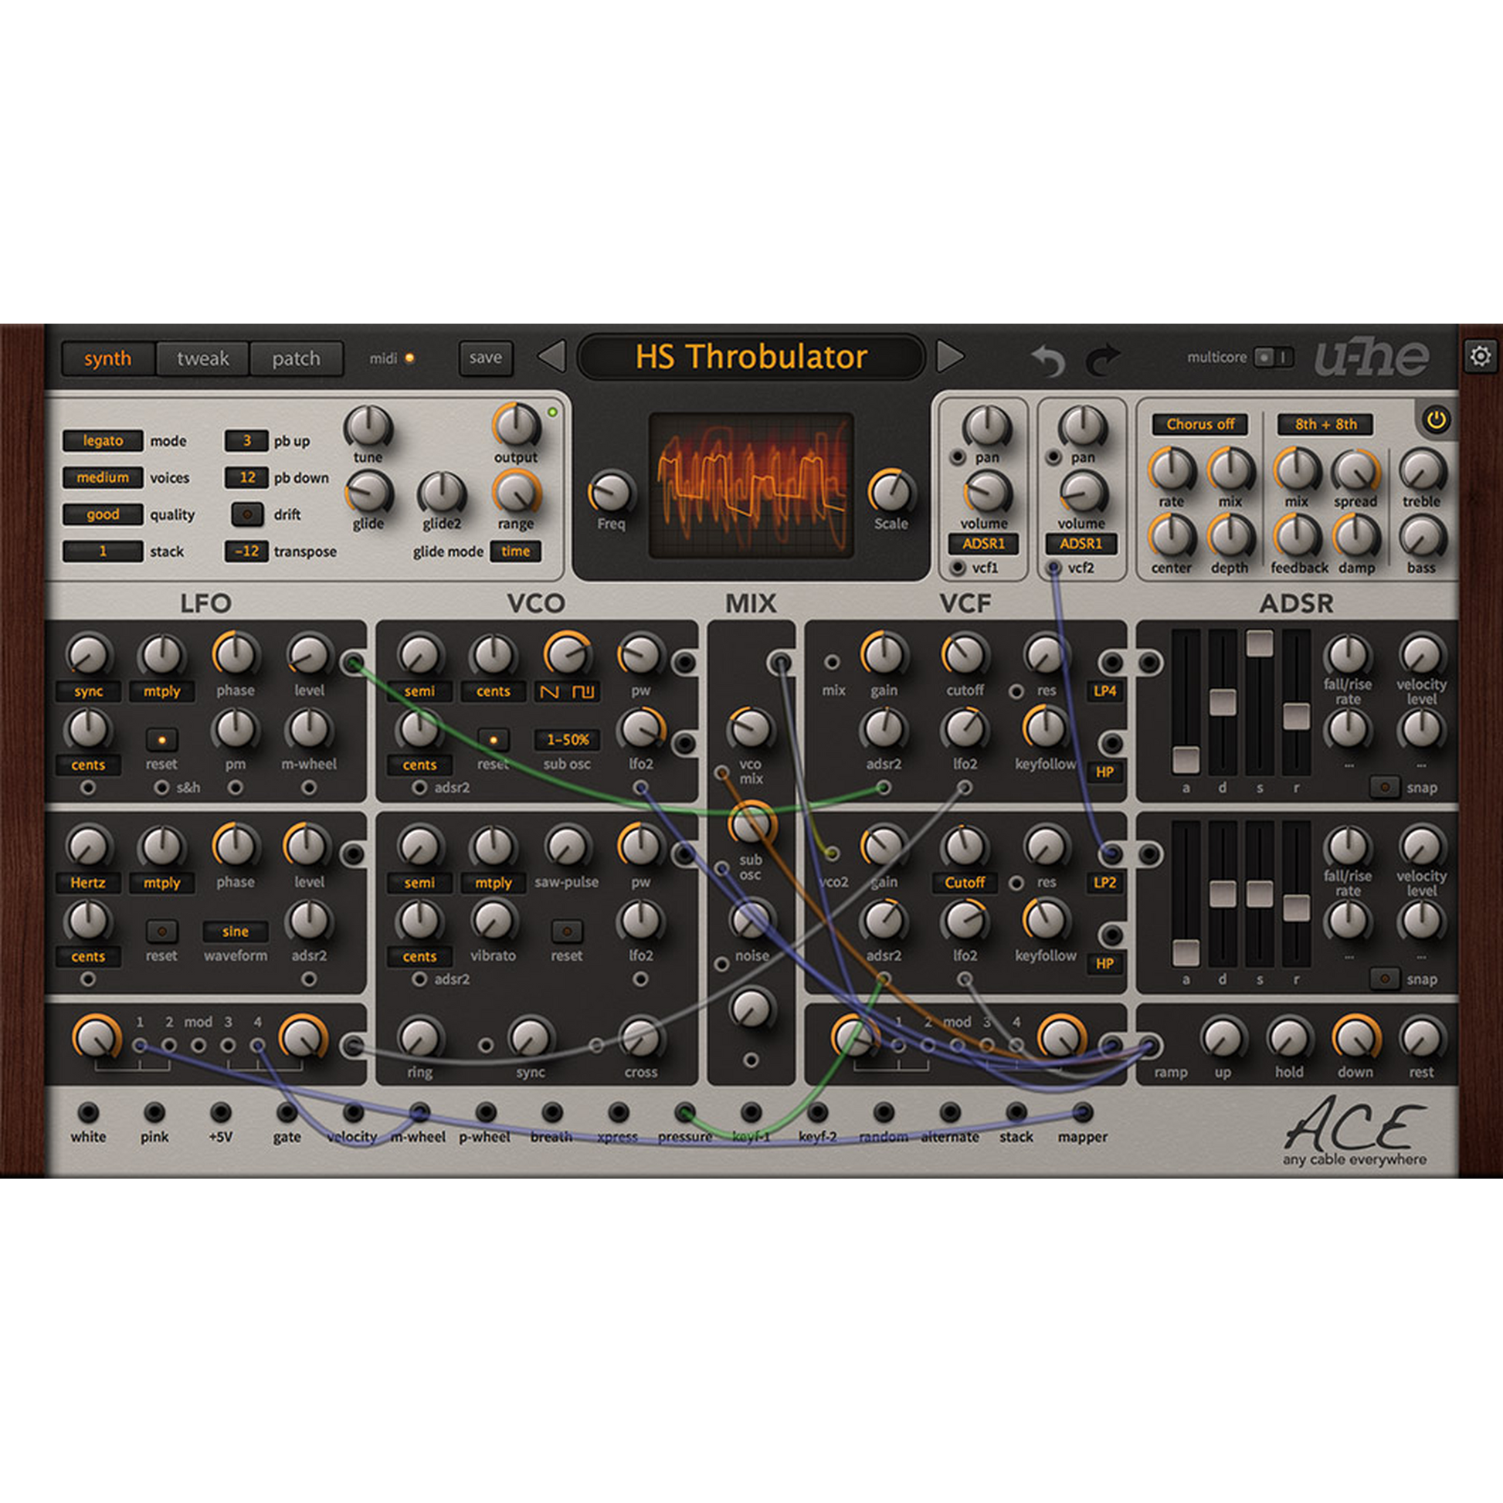Click the tune knob
Image resolution: width=1503 pixels, height=1503 pixels.
(x=368, y=427)
